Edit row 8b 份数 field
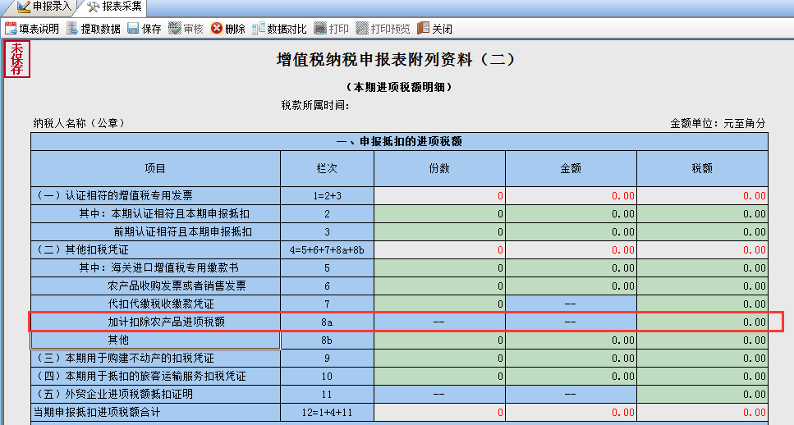 pyautogui.click(x=439, y=340)
